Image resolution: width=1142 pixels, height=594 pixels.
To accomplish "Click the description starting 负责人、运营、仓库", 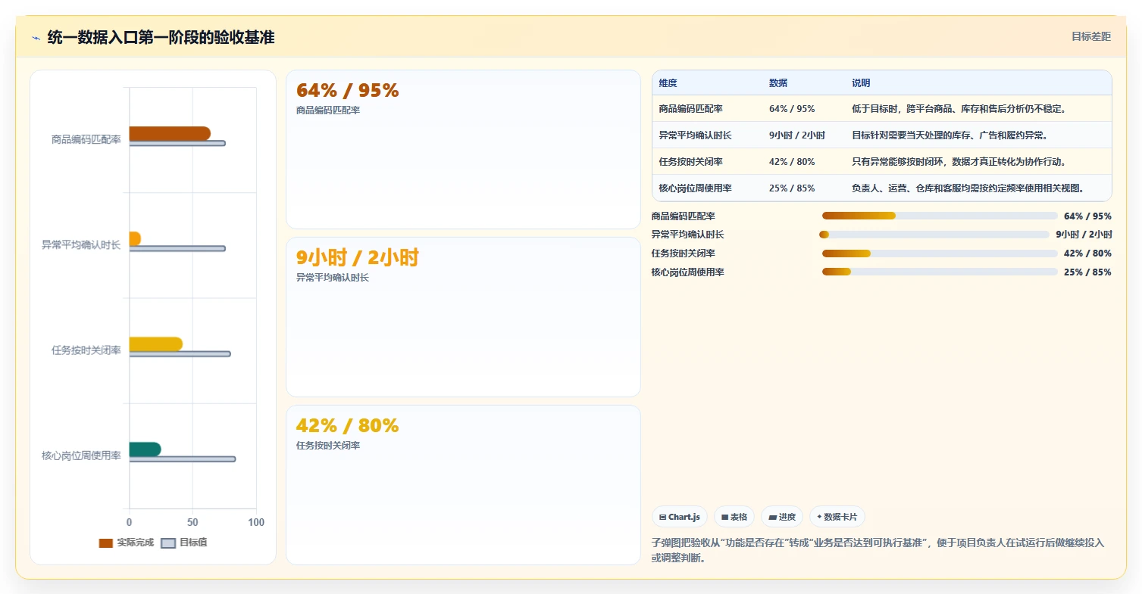I will [968, 188].
